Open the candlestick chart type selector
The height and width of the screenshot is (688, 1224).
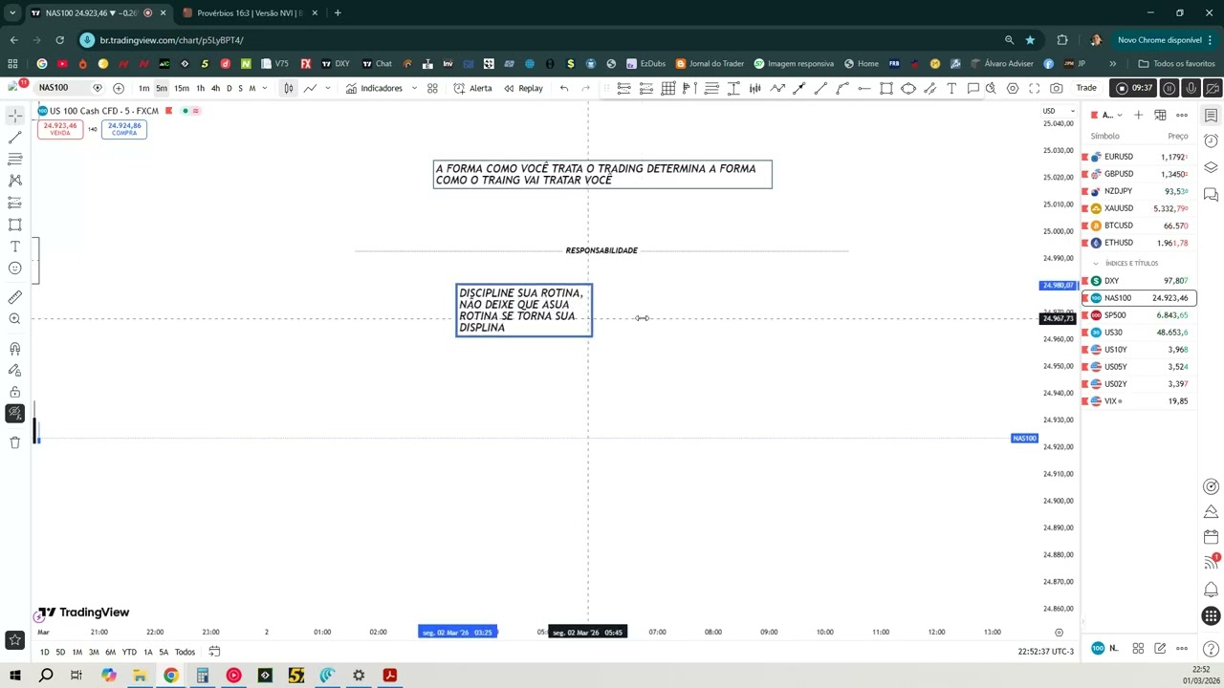(x=288, y=88)
